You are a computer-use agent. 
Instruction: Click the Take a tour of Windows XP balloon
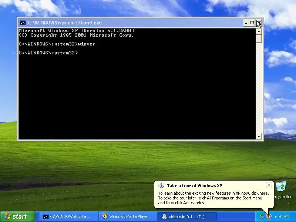[214, 195]
